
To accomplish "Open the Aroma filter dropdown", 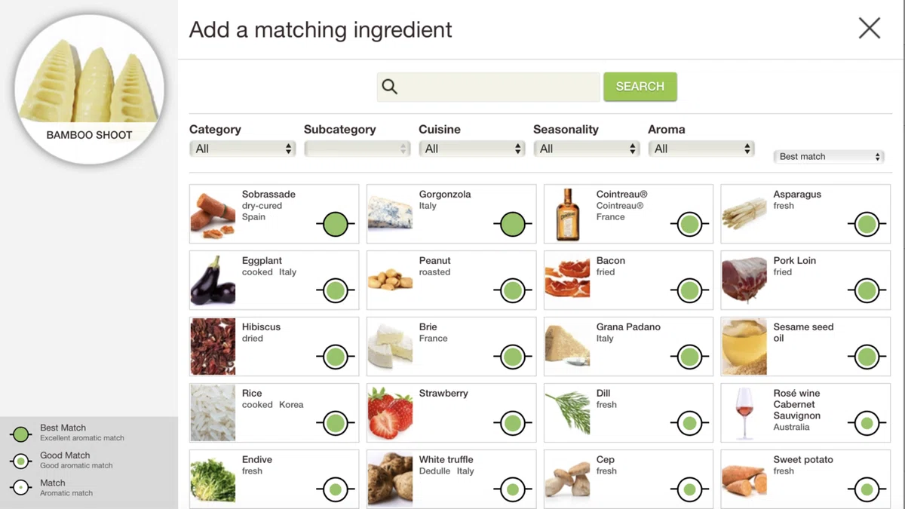I will click(701, 149).
